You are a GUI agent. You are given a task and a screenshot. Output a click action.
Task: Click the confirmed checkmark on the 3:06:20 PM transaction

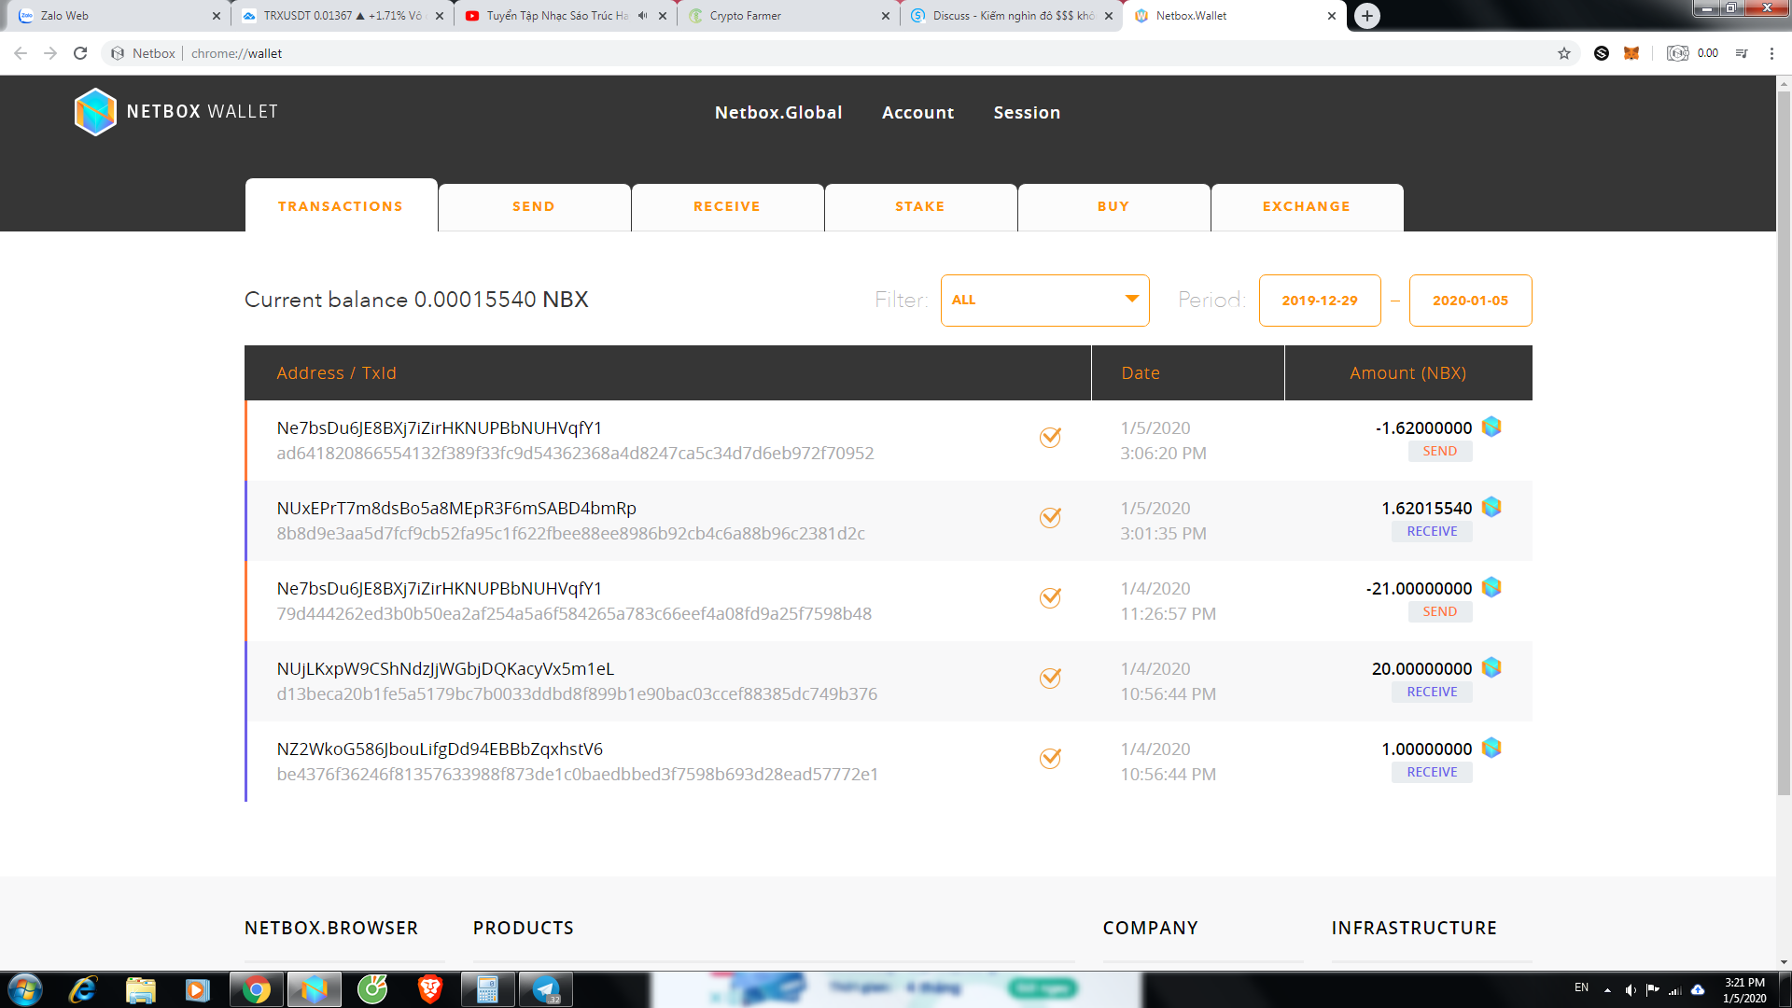[x=1050, y=438]
